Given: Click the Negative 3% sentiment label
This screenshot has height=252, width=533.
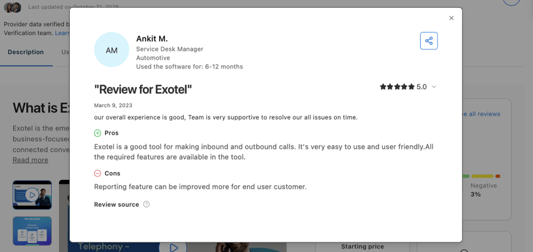Looking at the screenshot, I should click(x=484, y=190).
